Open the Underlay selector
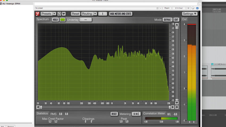226x127 pixels. point(86,20)
